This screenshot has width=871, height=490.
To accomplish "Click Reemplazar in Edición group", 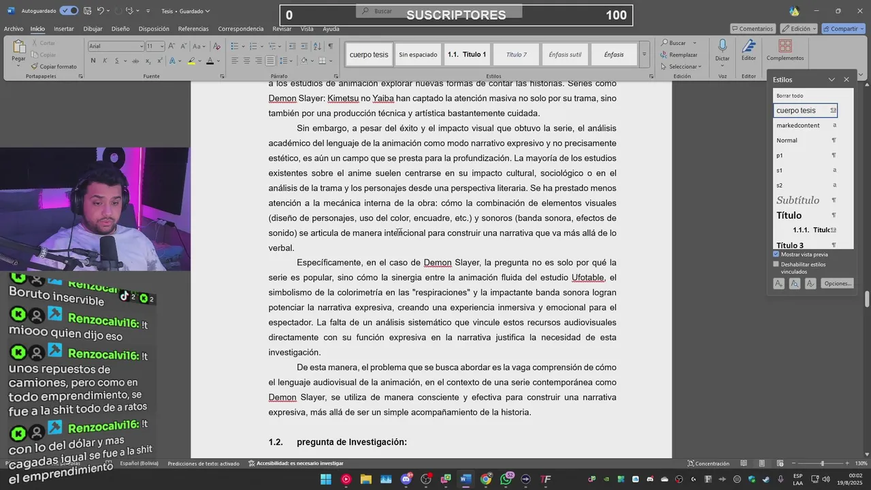I will pos(679,54).
